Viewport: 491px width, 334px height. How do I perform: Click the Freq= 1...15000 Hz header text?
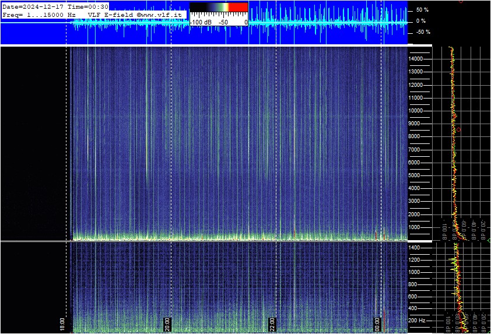click(39, 15)
